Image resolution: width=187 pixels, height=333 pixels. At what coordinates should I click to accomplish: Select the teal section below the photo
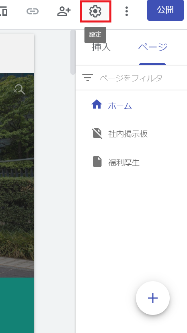click(17, 305)
